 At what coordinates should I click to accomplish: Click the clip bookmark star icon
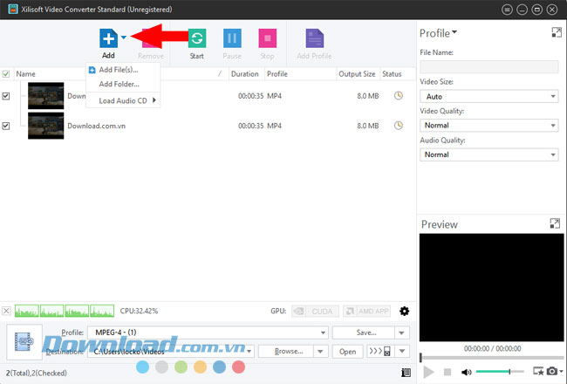pos(538,371)
